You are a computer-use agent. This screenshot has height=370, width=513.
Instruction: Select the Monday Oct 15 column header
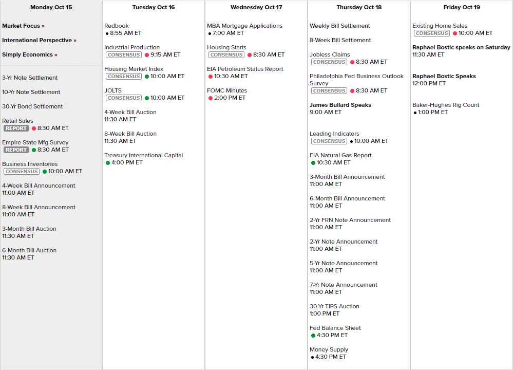pos(51,7)
